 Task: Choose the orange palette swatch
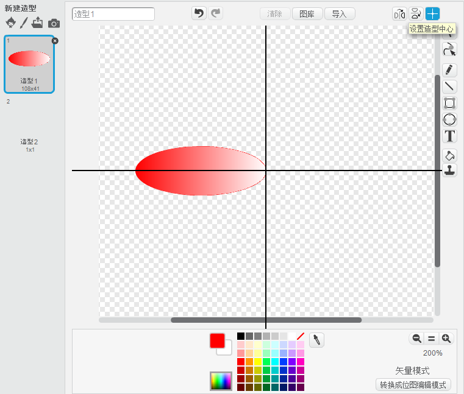pos(249,362)
